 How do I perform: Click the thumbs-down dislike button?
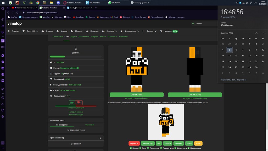(79, 103)
